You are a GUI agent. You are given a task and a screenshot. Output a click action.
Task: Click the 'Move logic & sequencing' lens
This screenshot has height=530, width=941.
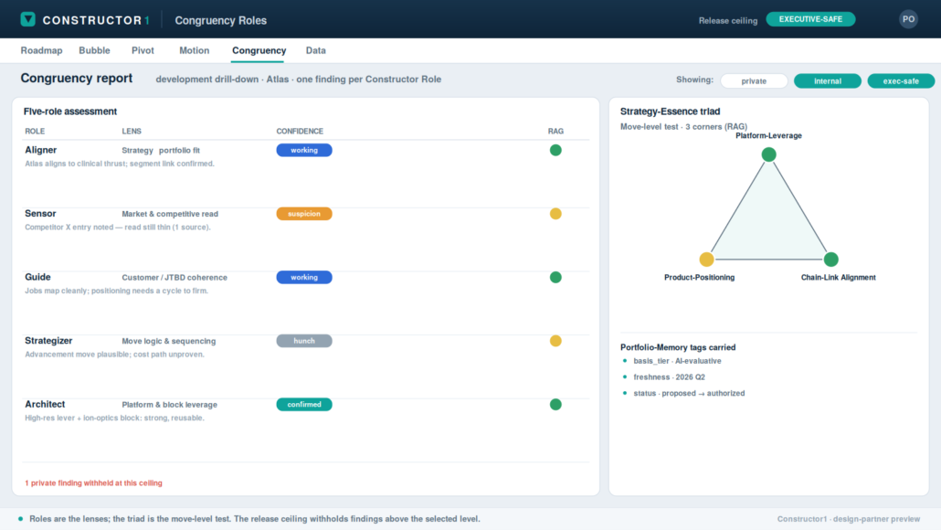point(169,342)
